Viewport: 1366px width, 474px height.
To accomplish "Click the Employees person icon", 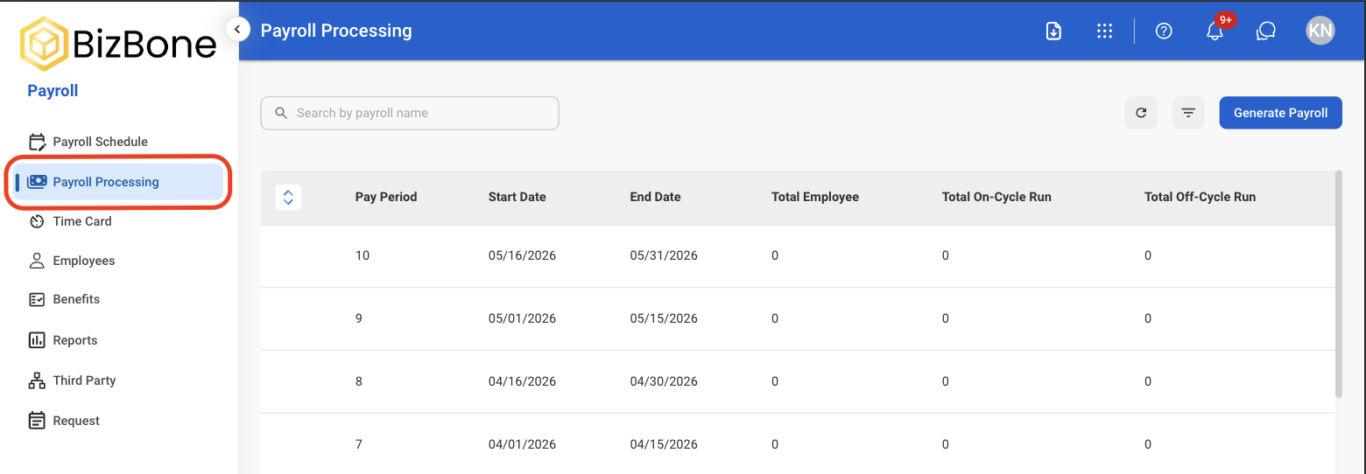I will coord(37,261).
